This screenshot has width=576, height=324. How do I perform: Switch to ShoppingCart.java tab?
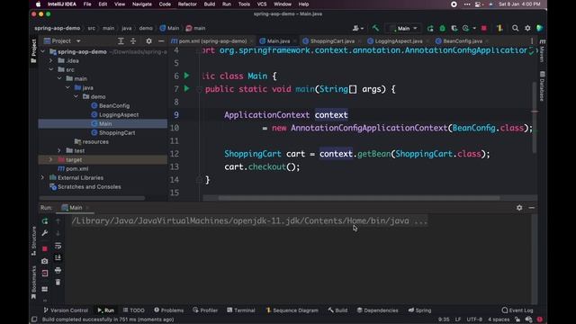(x=332, y=41)
